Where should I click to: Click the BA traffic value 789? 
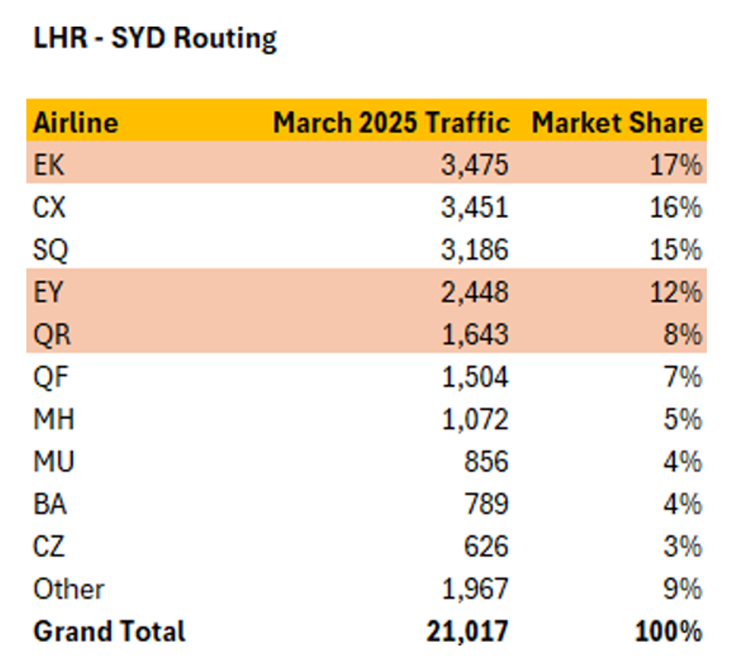point(486,504)
